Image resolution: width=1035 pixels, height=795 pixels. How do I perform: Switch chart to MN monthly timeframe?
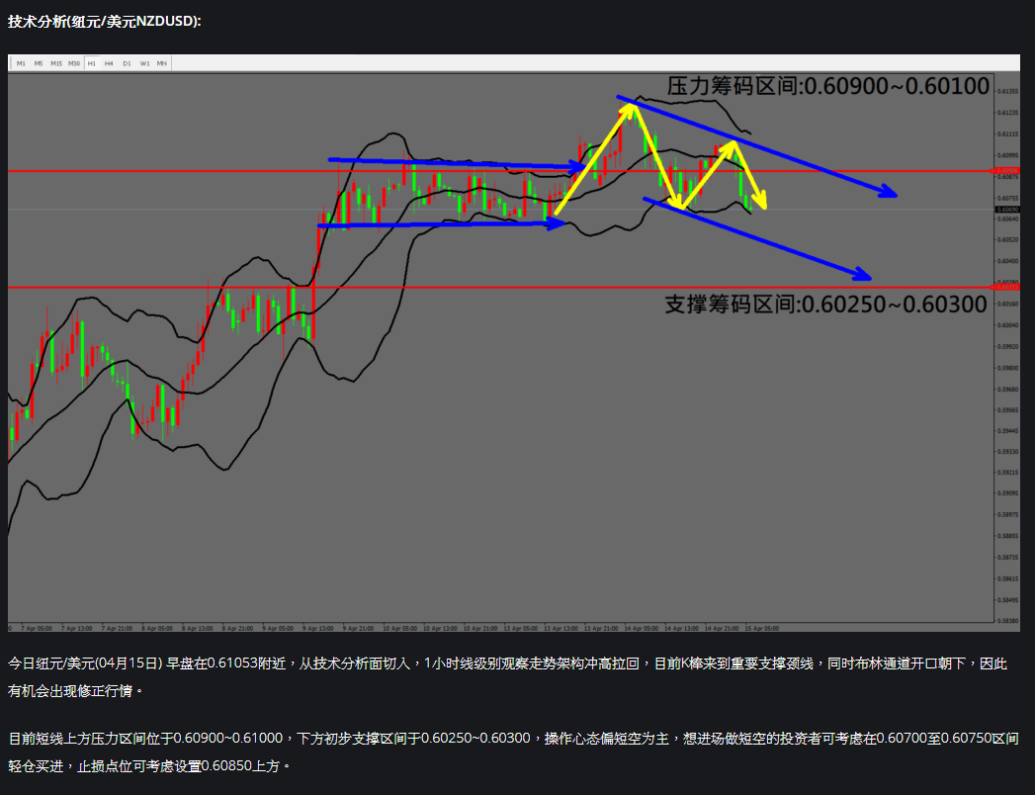tap(162, 63)
